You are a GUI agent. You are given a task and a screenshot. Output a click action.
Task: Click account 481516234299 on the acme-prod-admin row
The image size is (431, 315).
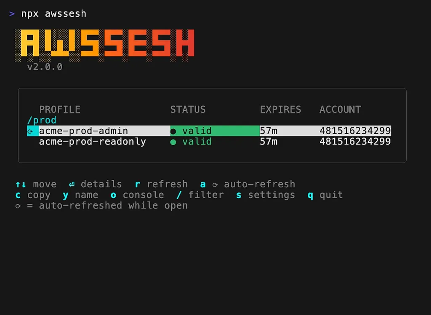[x=355, y=131]
